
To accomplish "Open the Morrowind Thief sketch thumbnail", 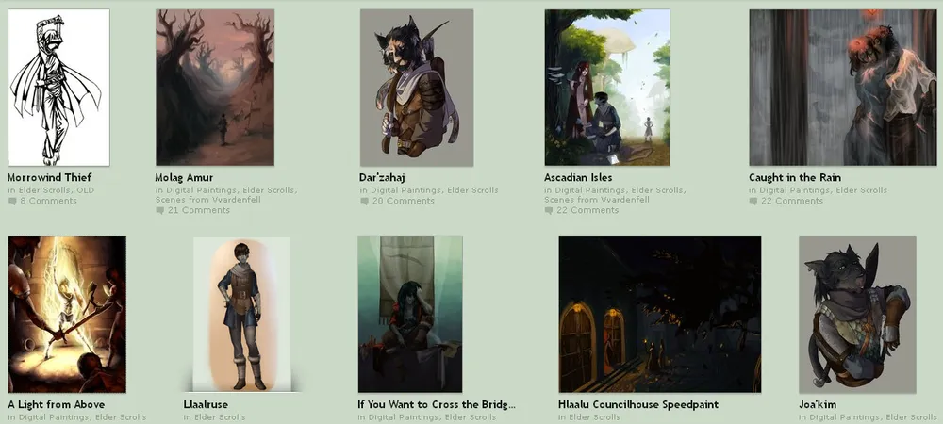I will point(58,88).
